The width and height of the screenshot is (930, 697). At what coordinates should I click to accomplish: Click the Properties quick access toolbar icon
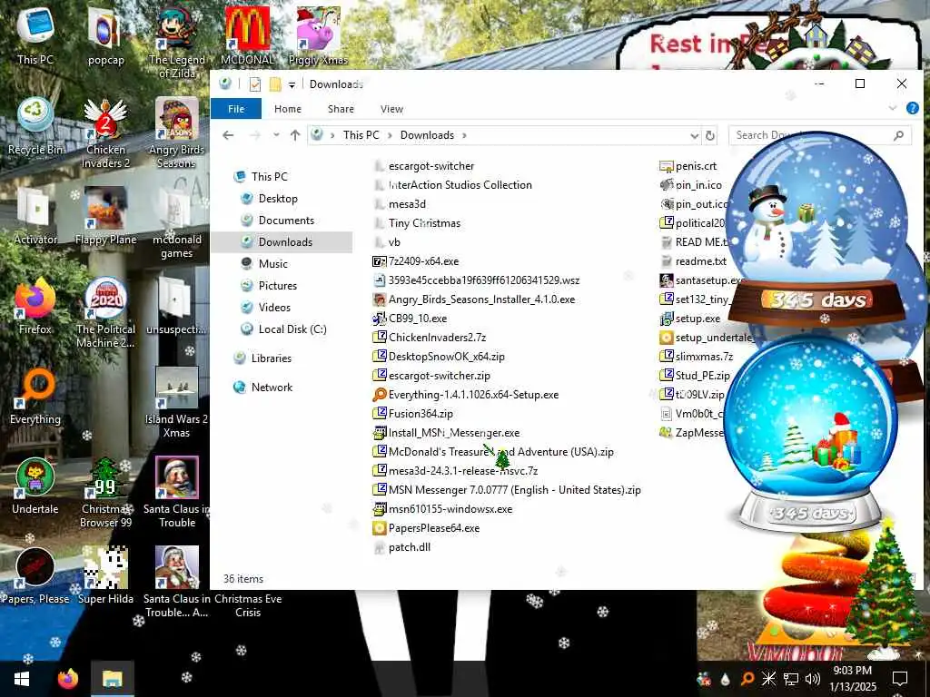255,84
